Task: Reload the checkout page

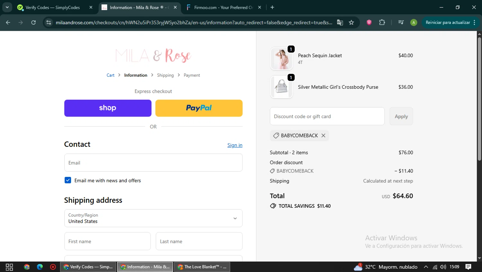Action: tap(33, 22)
